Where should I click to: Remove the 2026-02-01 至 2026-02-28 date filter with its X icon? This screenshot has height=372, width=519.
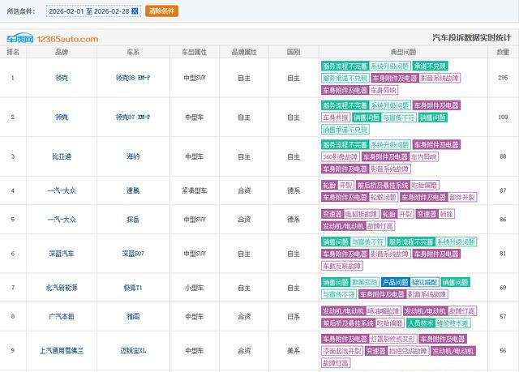point(135,12)
